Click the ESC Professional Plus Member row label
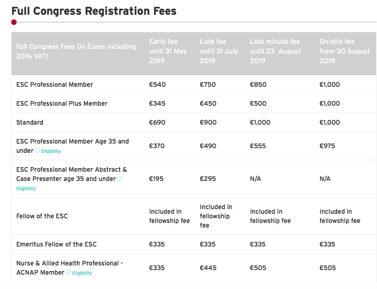 pos(62,103)
